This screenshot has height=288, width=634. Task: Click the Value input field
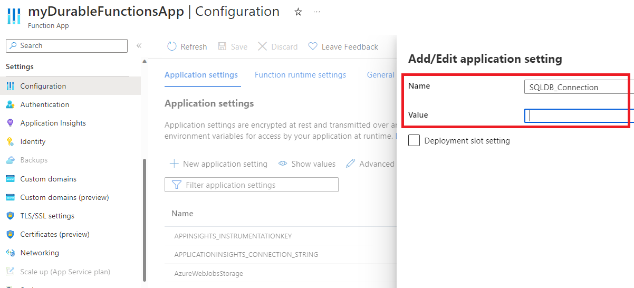tap(579, 116)
